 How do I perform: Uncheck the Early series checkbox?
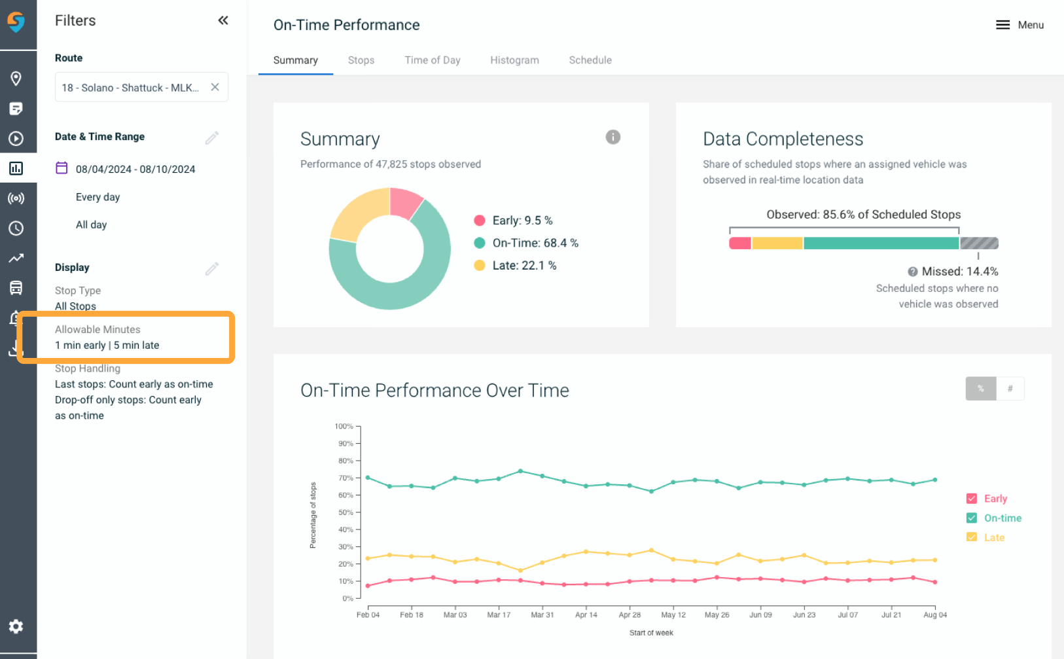click(x=972, y=499)
